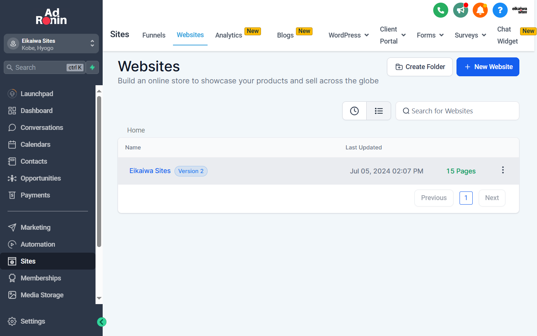
Task: Click the sidebar Search box
Action: [45, 68]
